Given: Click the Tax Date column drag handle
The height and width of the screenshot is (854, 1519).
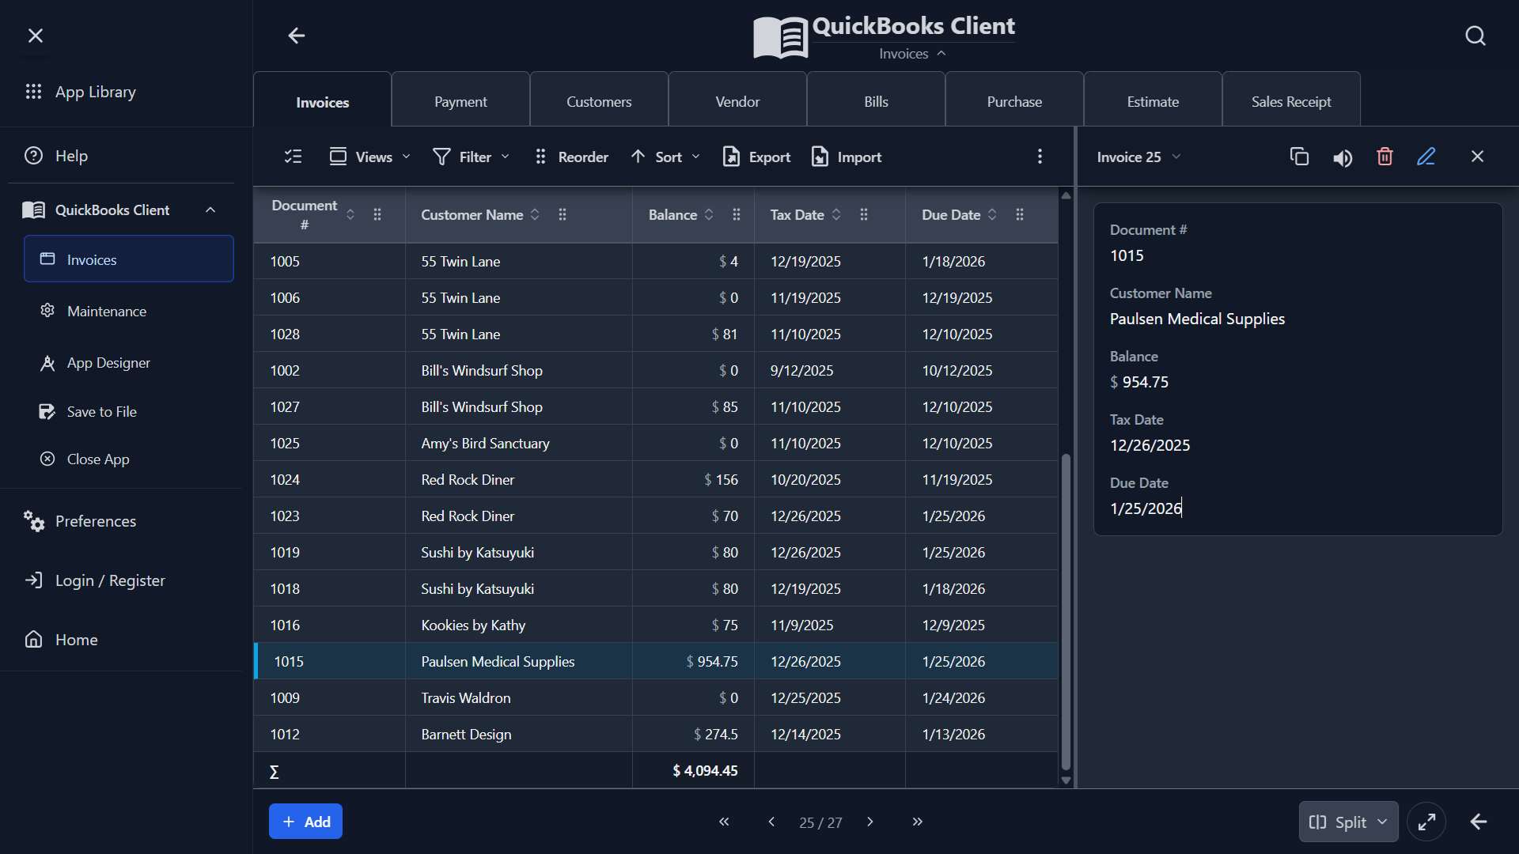Looking at the screenshot, I should click(x=864, y=214).
